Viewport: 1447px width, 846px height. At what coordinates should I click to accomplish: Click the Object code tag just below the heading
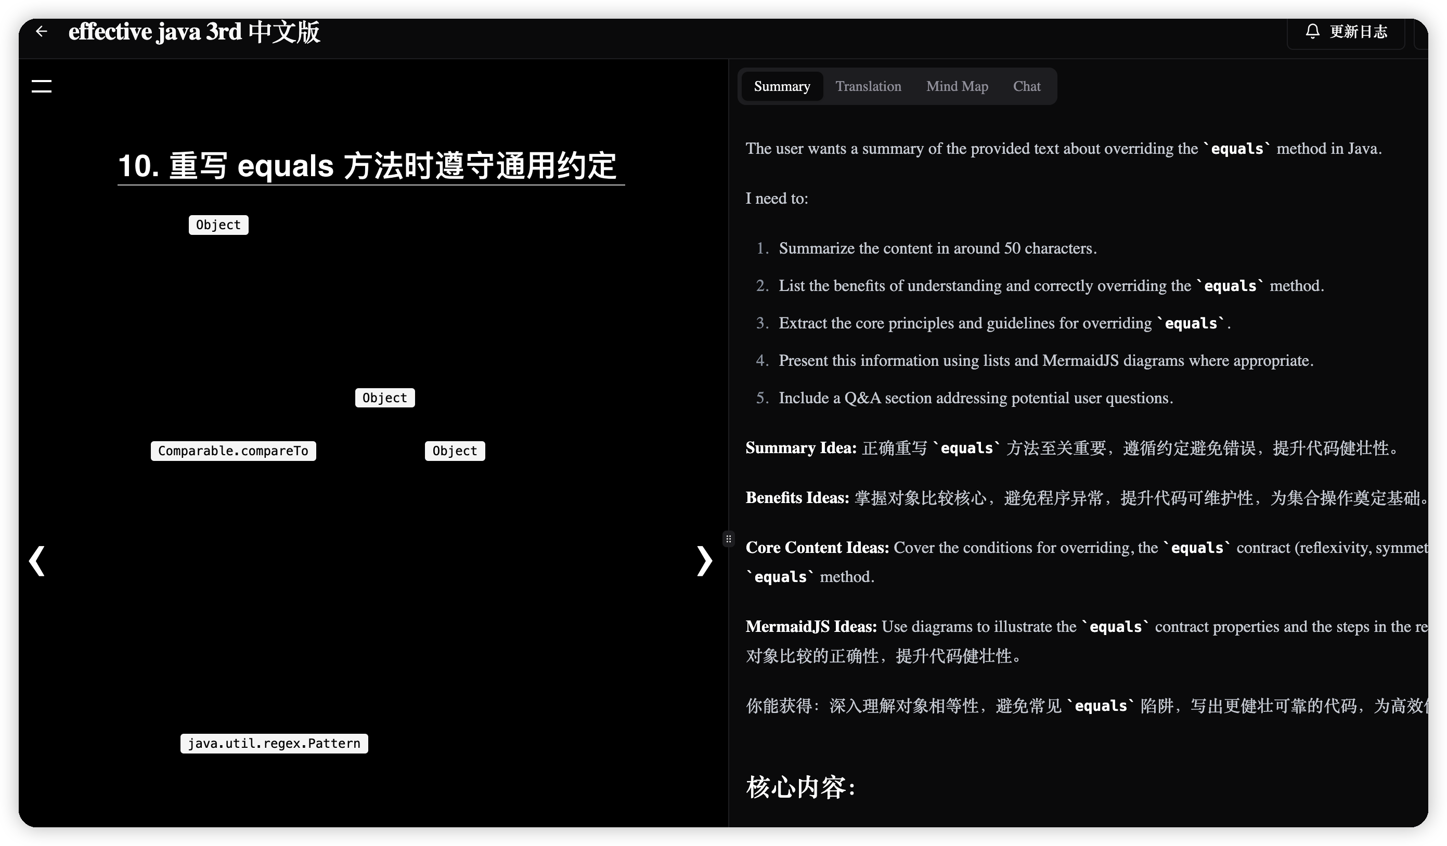[218, 225]
